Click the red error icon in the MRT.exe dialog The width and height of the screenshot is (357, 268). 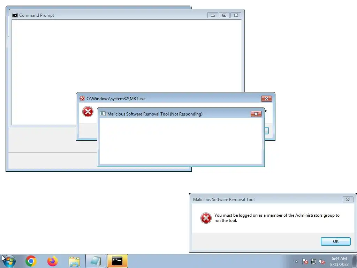pyautogui.click(x=88, y=112)
